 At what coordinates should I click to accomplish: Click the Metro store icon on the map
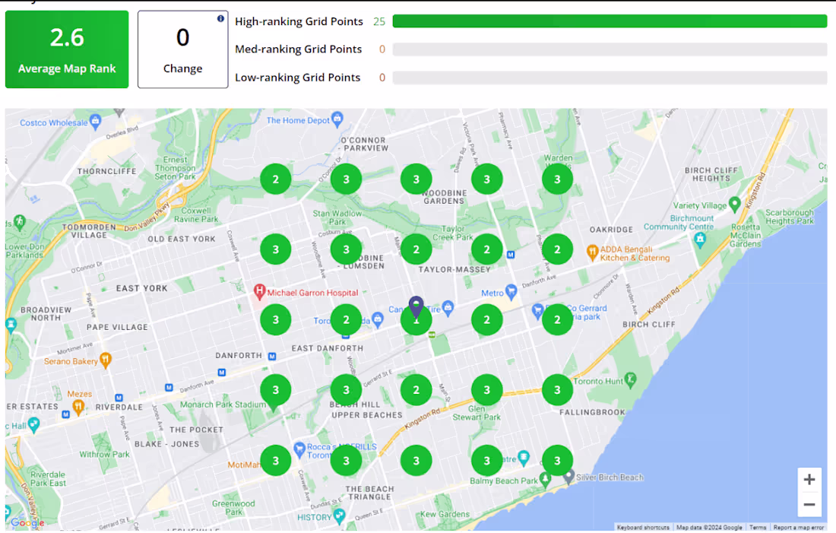(511, 292)
